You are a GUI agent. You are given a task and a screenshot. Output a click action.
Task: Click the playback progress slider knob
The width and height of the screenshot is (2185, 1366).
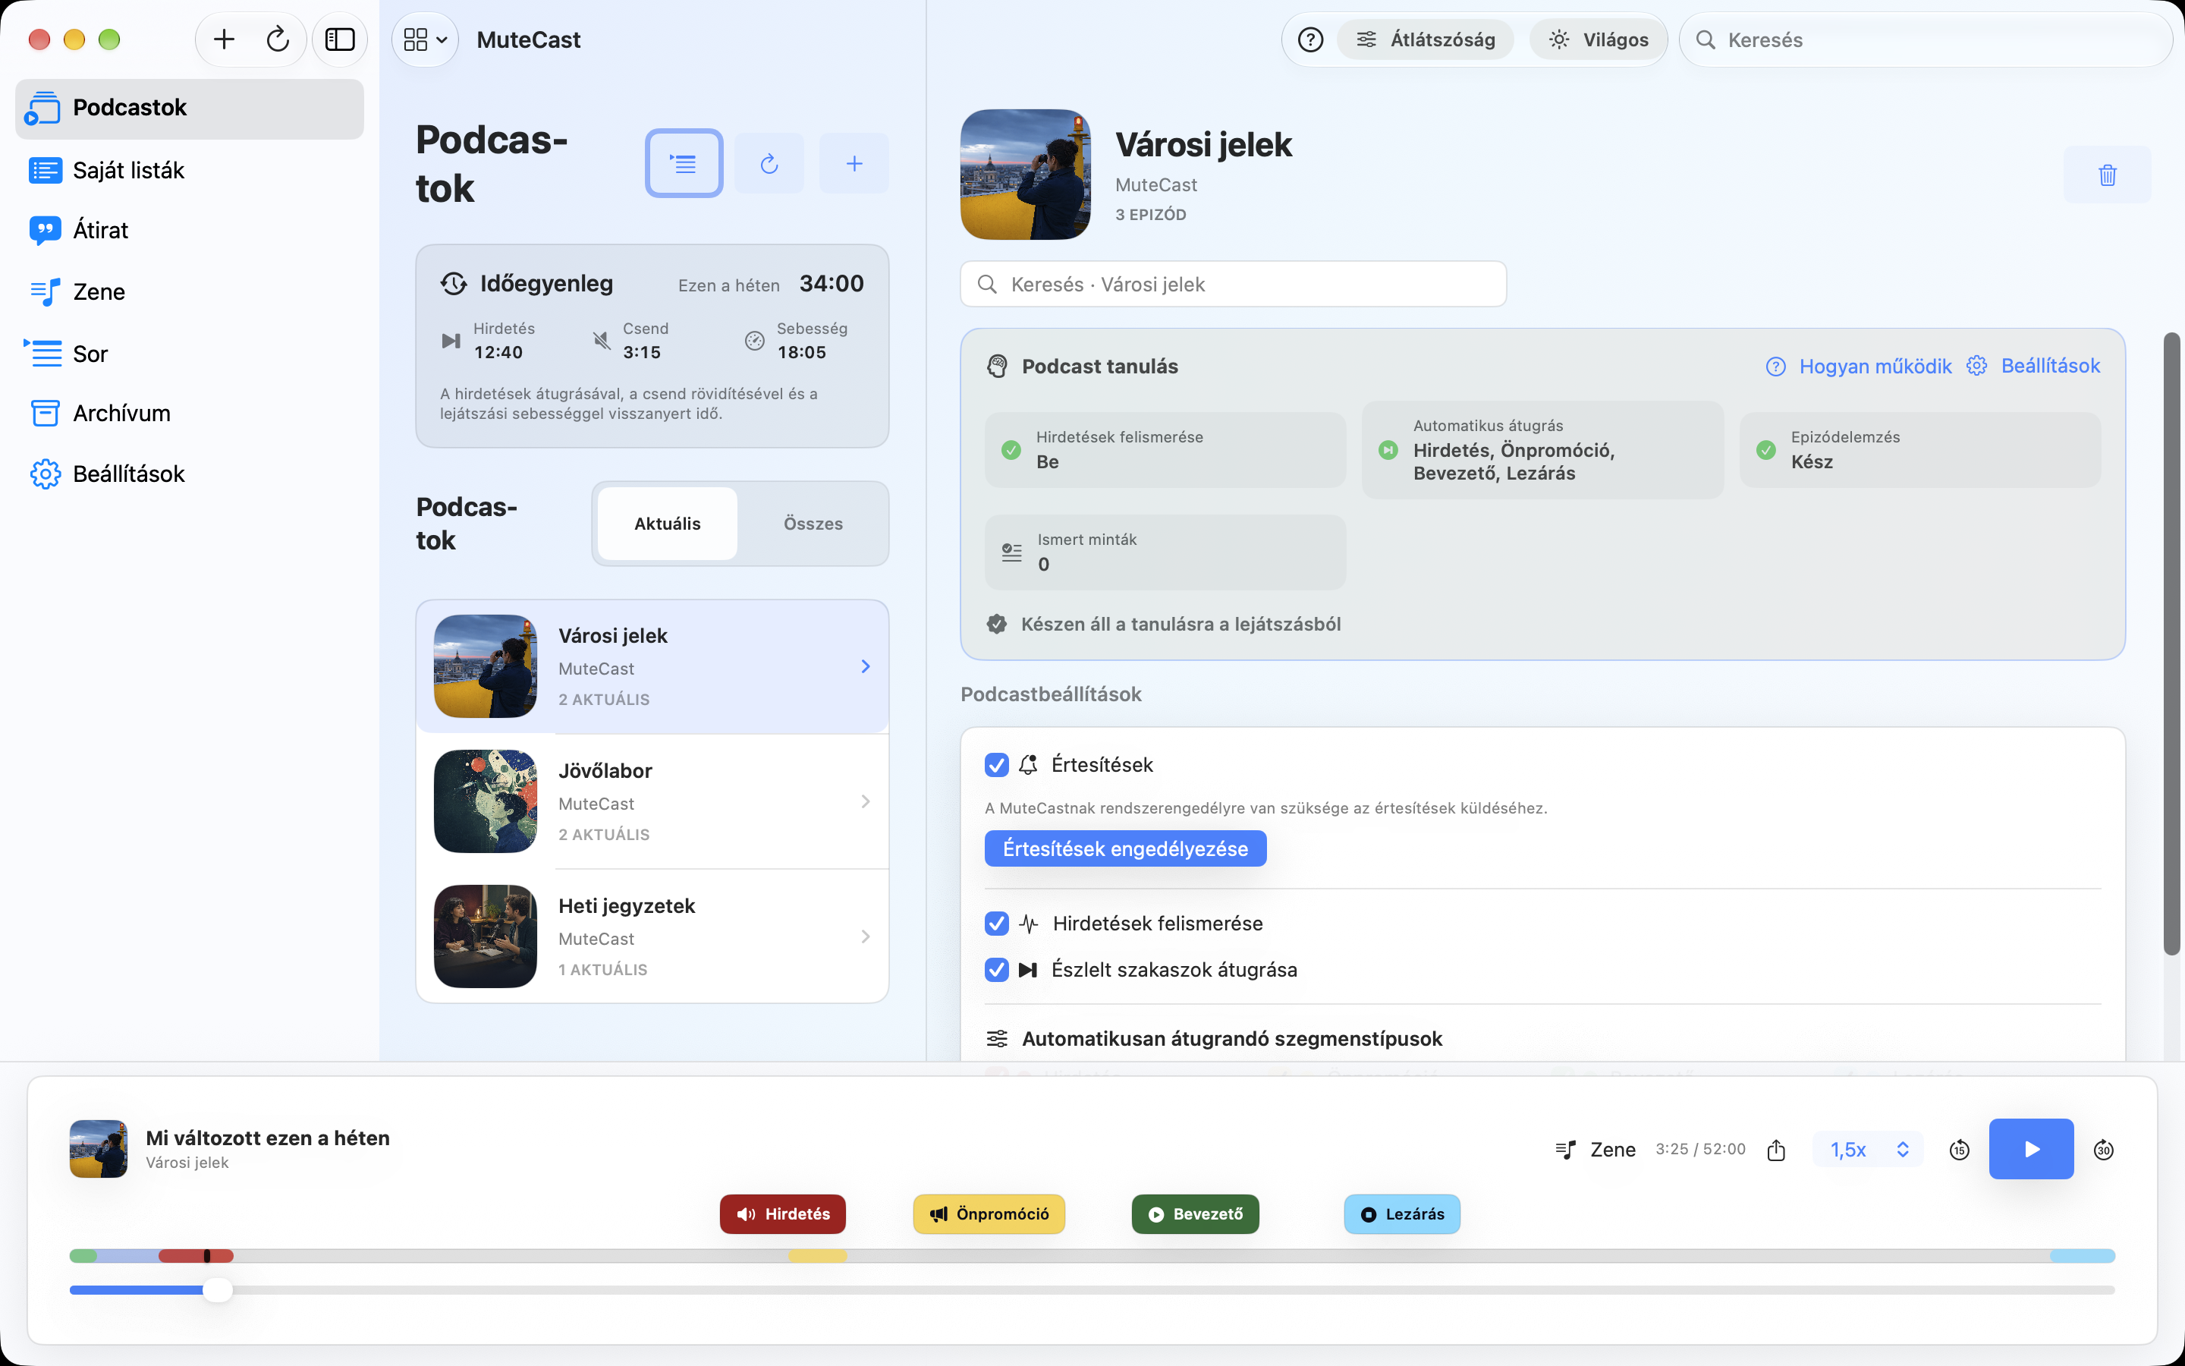[217, 1290]
